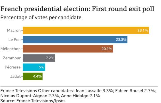Click the cyan Pécresse bar

click(x=34, y=67)
